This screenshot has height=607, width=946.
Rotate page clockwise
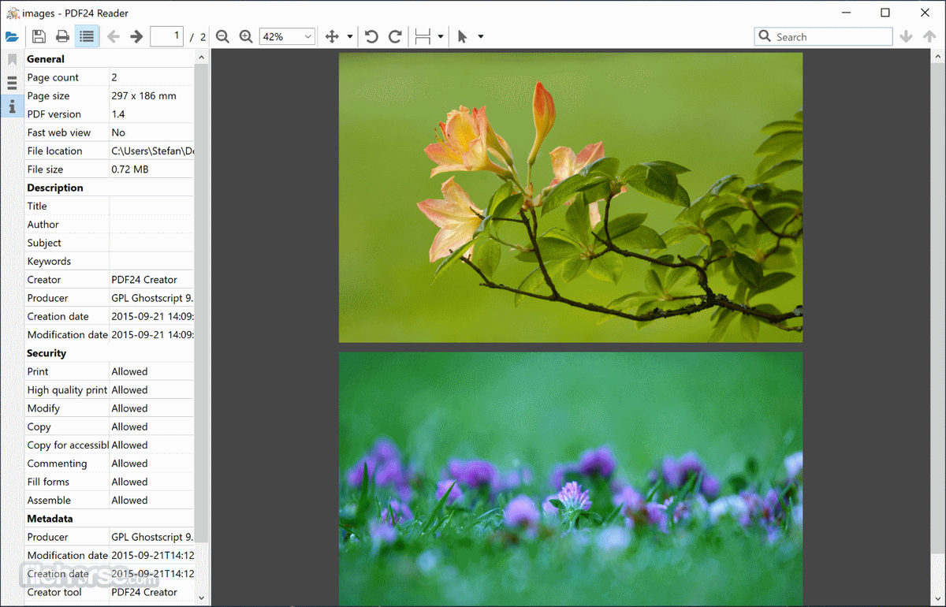[x=395, y=36]
